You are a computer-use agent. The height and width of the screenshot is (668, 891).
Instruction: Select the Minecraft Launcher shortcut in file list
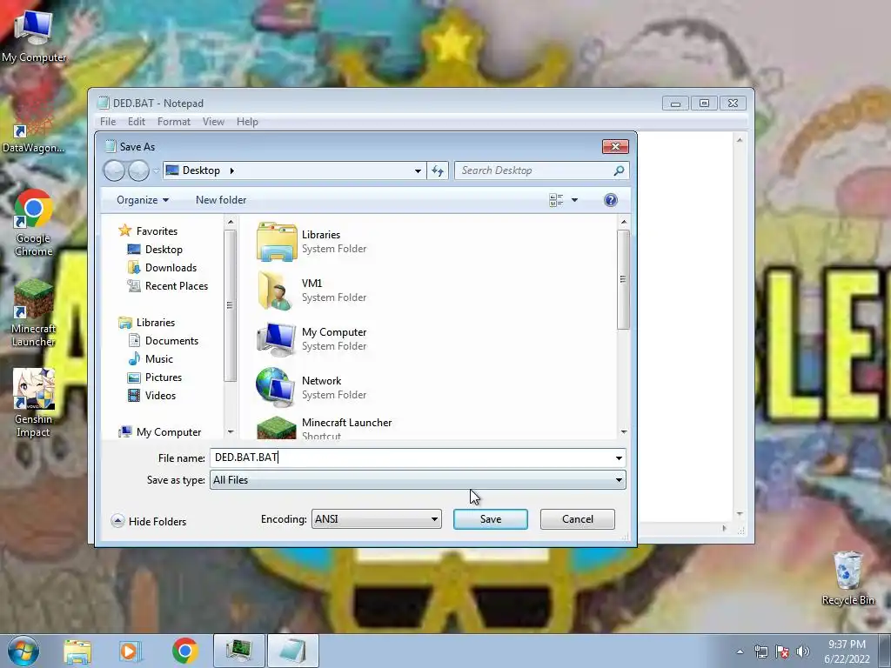[276, 428]
